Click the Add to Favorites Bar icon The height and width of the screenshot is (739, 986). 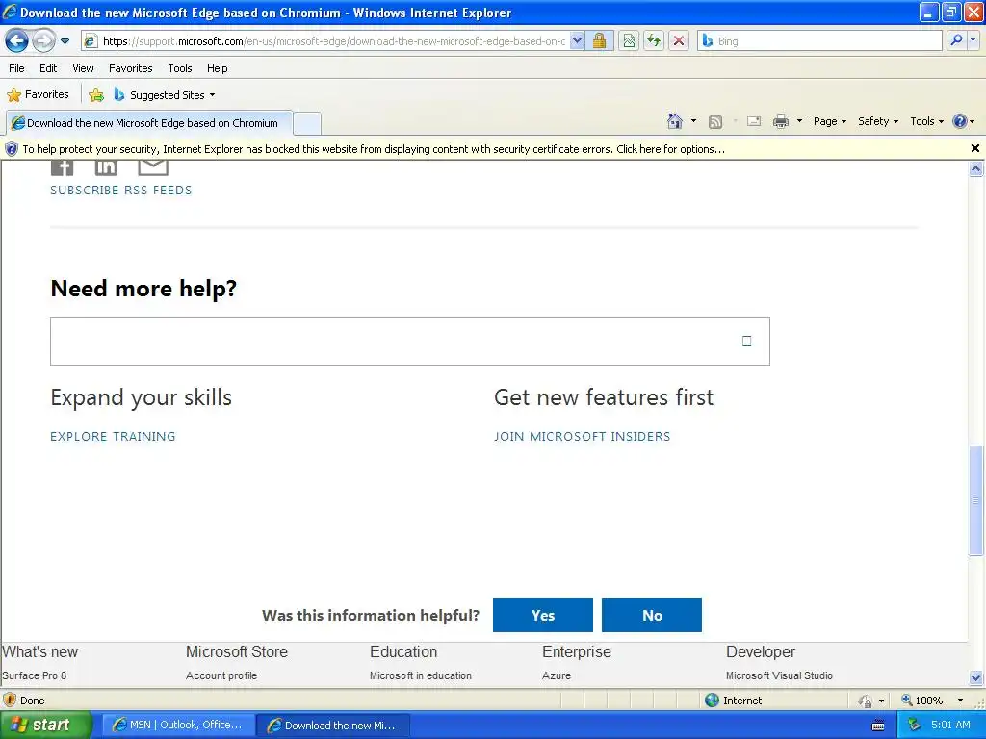pos(96,95)
